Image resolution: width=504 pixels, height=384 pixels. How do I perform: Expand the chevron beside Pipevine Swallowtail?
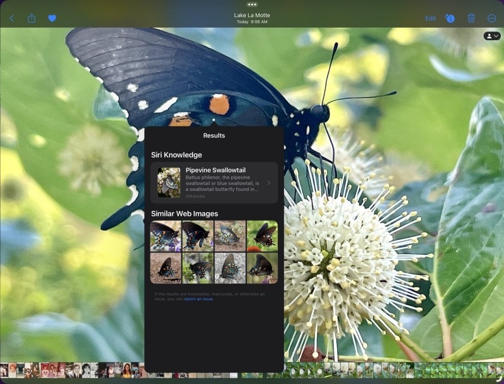coord(269,183)
